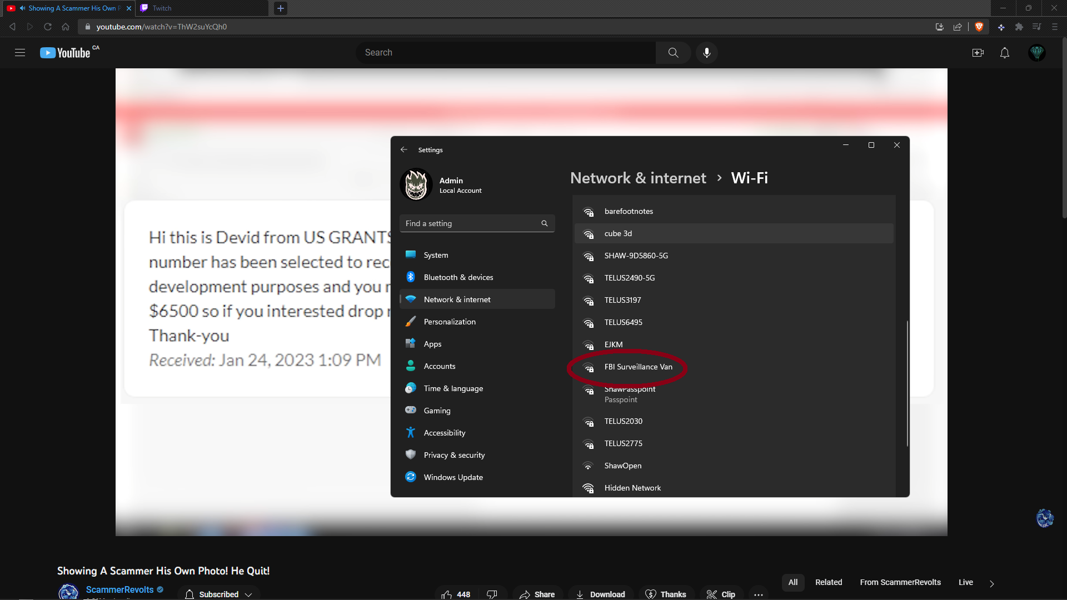Open the extensions puzzle icon
The height and width of the screenshot is (600, 1067).
(x=1019, y=27)
